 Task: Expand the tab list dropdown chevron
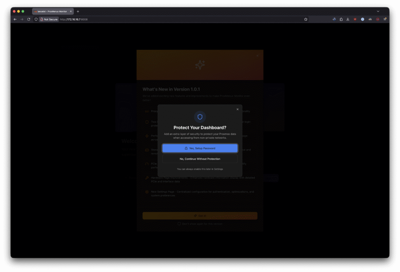(x=378, y=11)
